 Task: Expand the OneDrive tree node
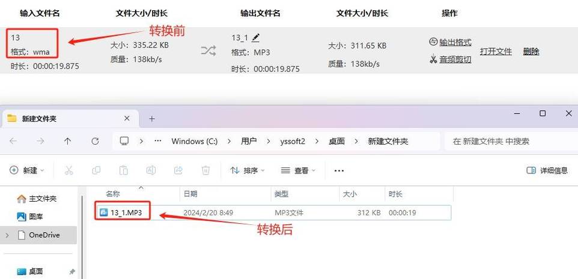point(7,235)
